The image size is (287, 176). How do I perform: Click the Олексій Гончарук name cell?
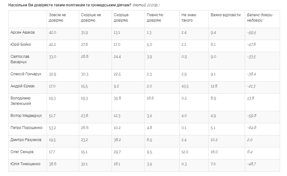tap(26, 74)
